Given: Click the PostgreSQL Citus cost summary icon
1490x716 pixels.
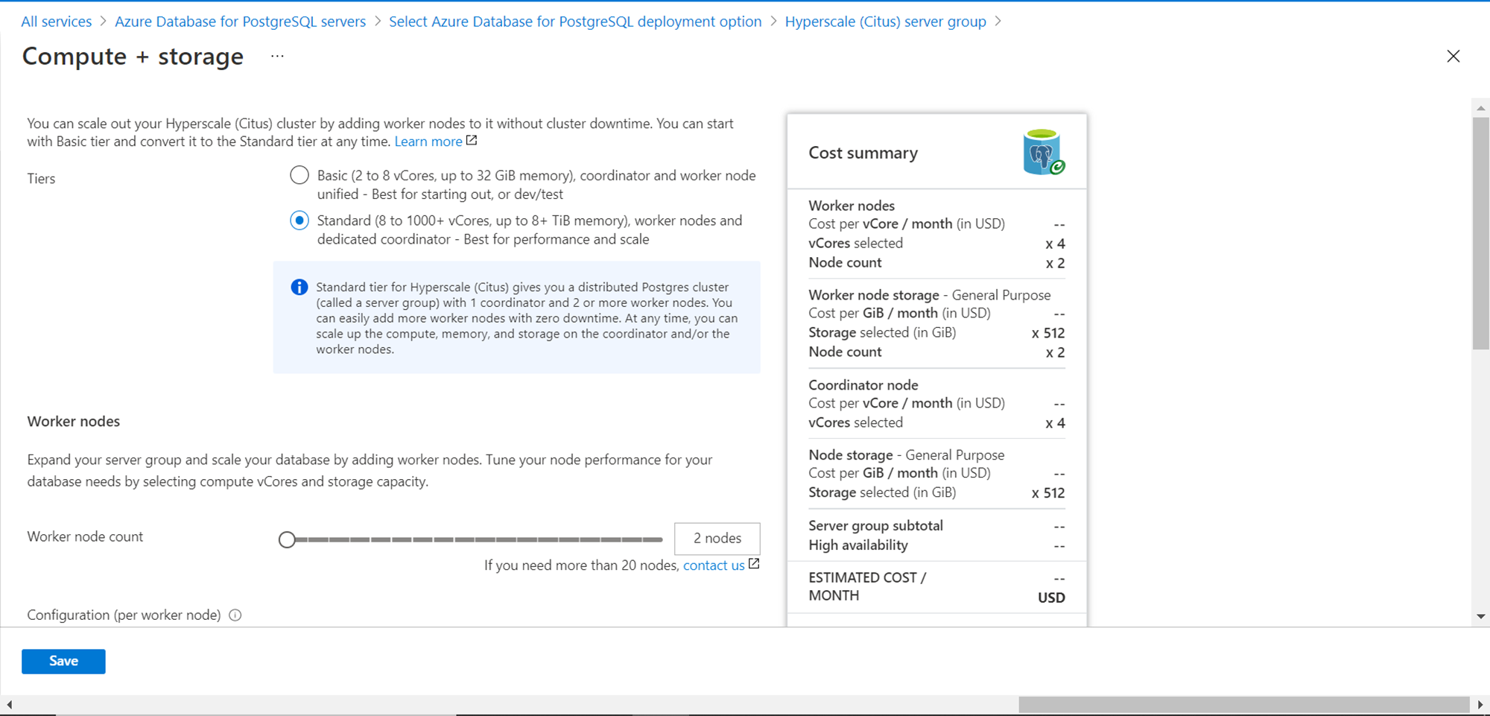Looking at the screenshot, I should tap(1043, 152).
